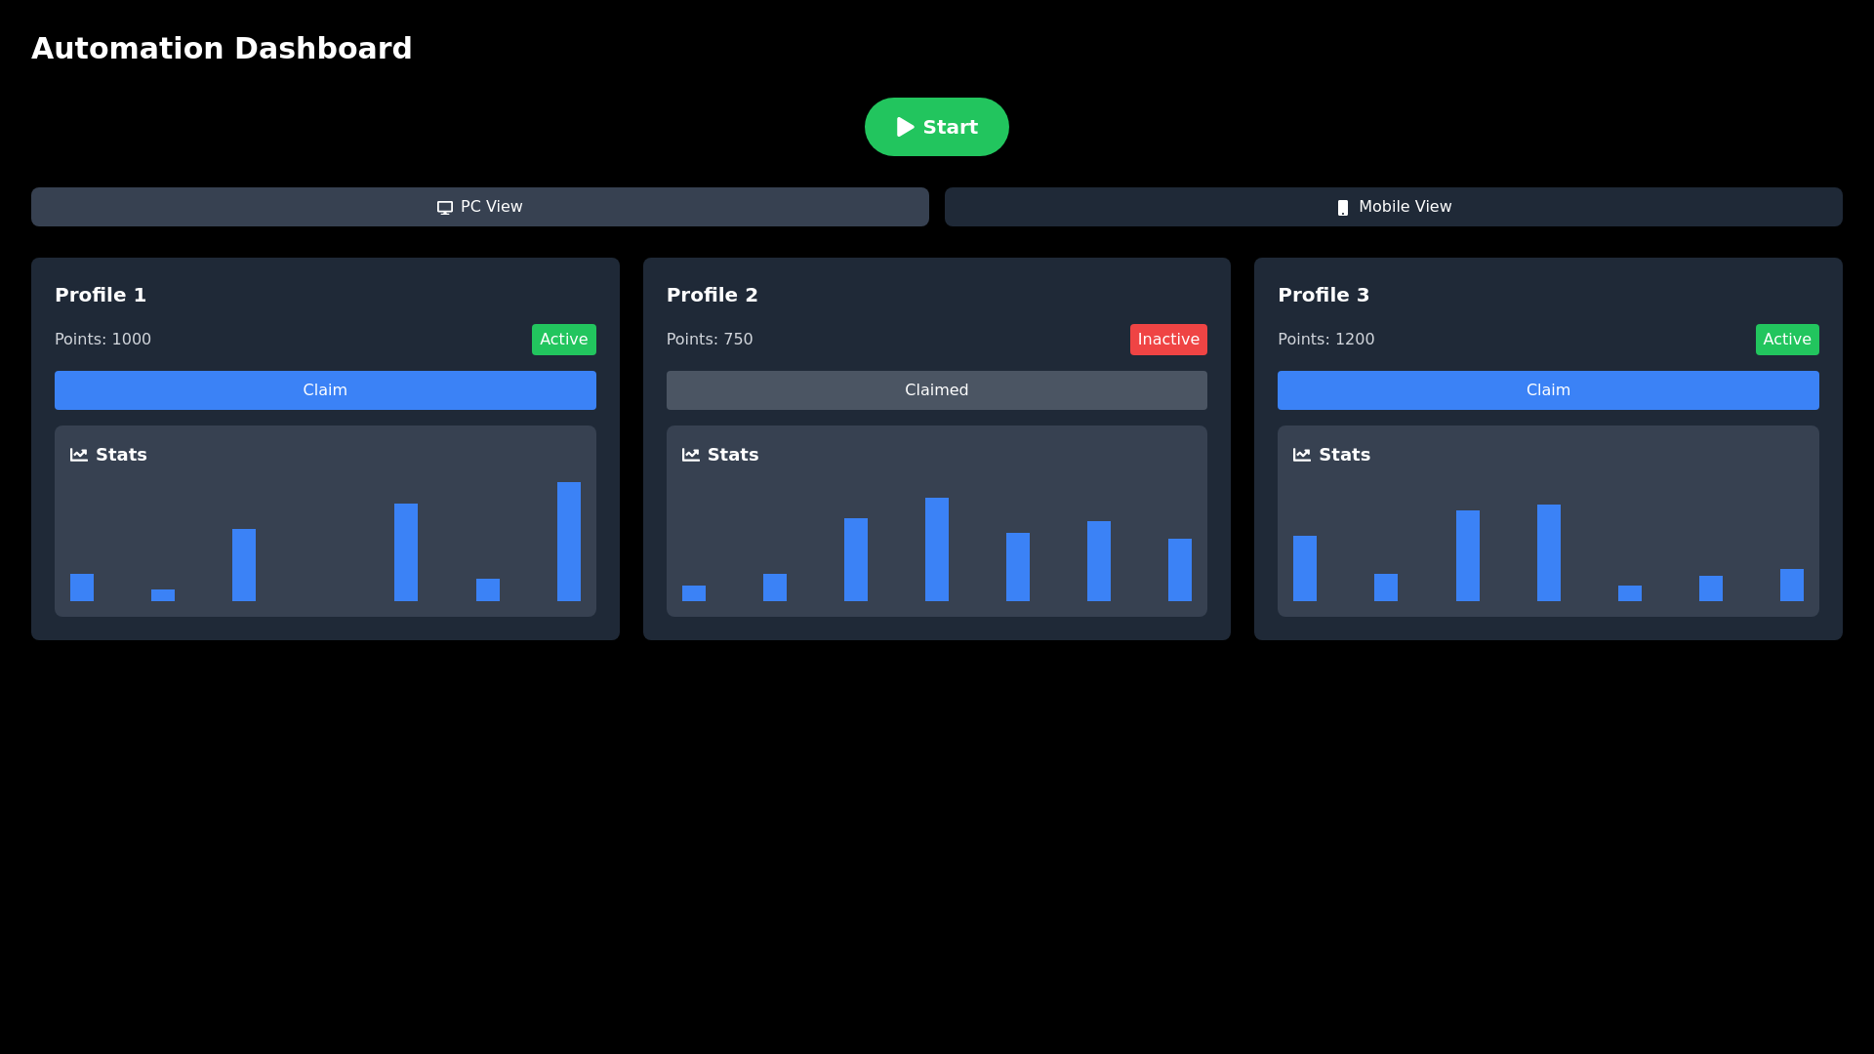Click the tallest bar in Profile 2 stats chart
Screen dimensions: 1874x1054
936,551
